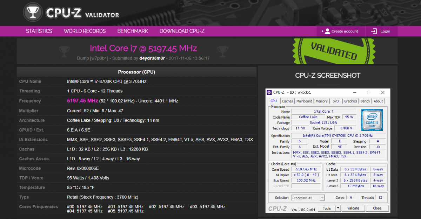Click the Ver. 1.80.0.x64 version label
This screenshot has height=219, width=421.
[304, 209]
